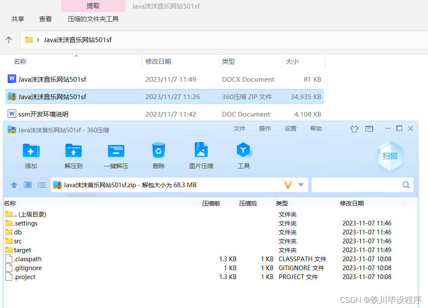Click the 2023/11/27 11:26 date cell

pos(172,97)
